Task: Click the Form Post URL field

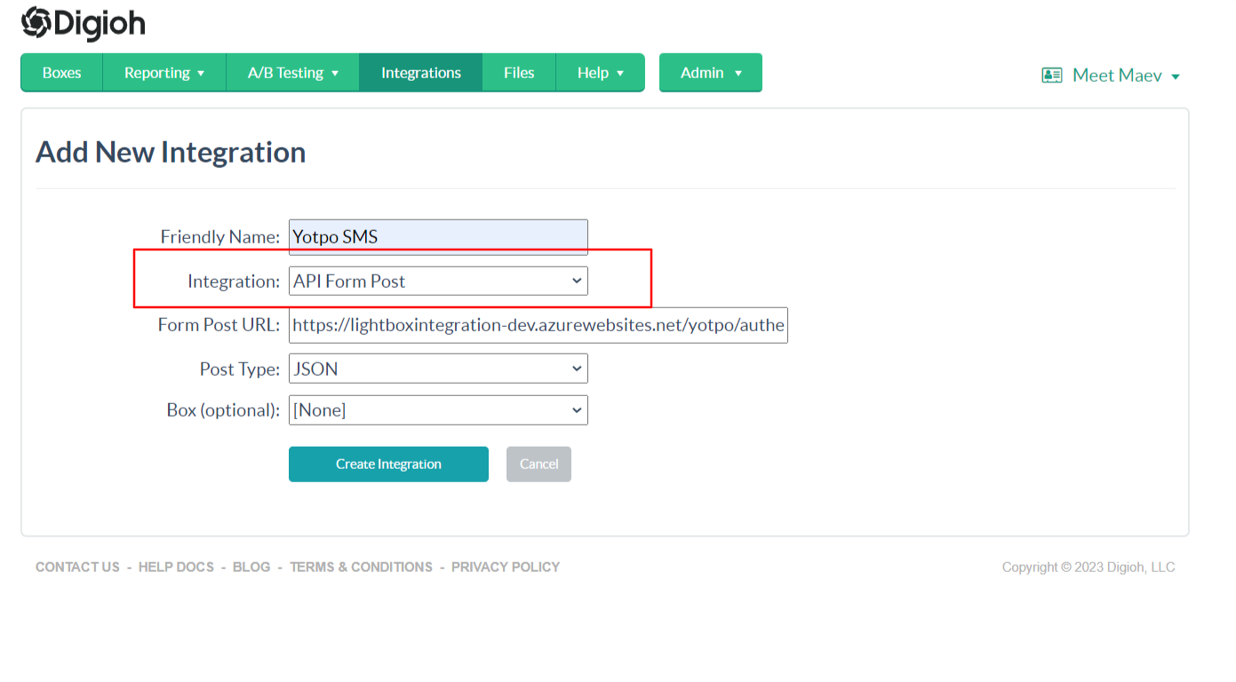Action: tap(538, 325)
